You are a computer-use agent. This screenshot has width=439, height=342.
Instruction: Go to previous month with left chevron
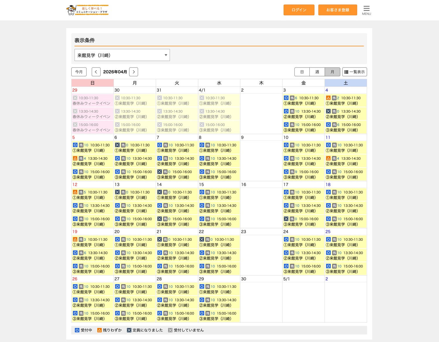pyautogui.click(x=96, y=72)
